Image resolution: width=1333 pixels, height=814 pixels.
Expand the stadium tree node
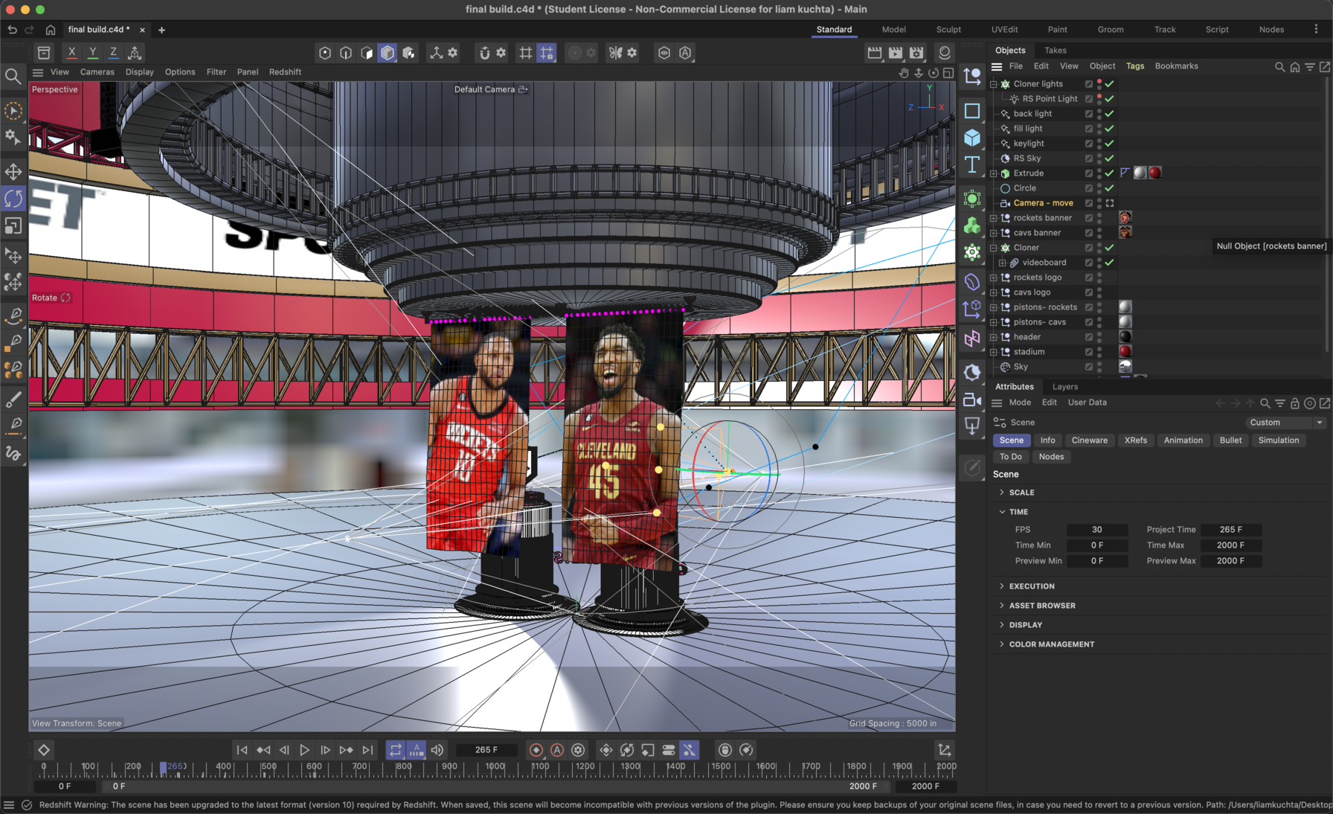pyautogui.click(x=993, y=352)
